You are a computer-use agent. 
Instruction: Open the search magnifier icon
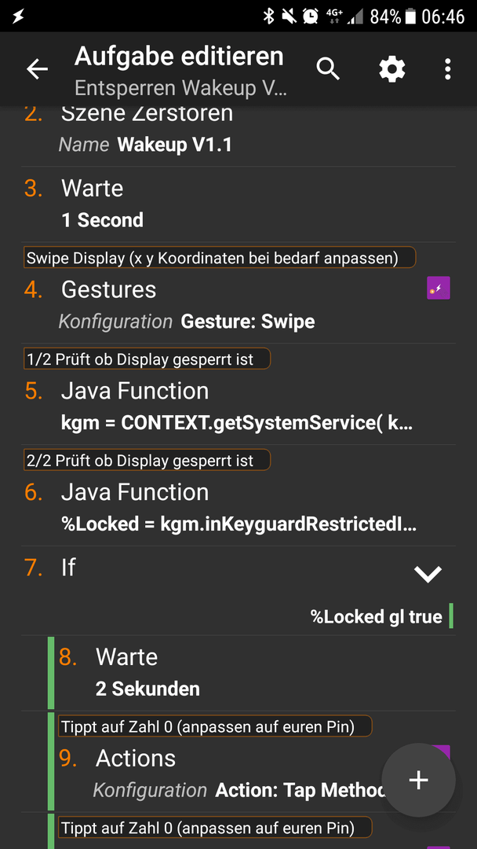click(x=328, y=69)
